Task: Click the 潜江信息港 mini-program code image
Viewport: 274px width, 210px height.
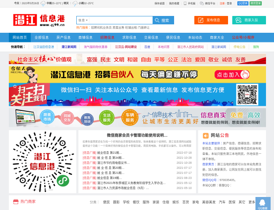Action: click(43, 162)
